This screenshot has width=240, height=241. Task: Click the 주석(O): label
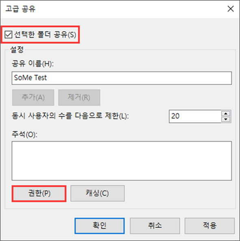point(24,134)
